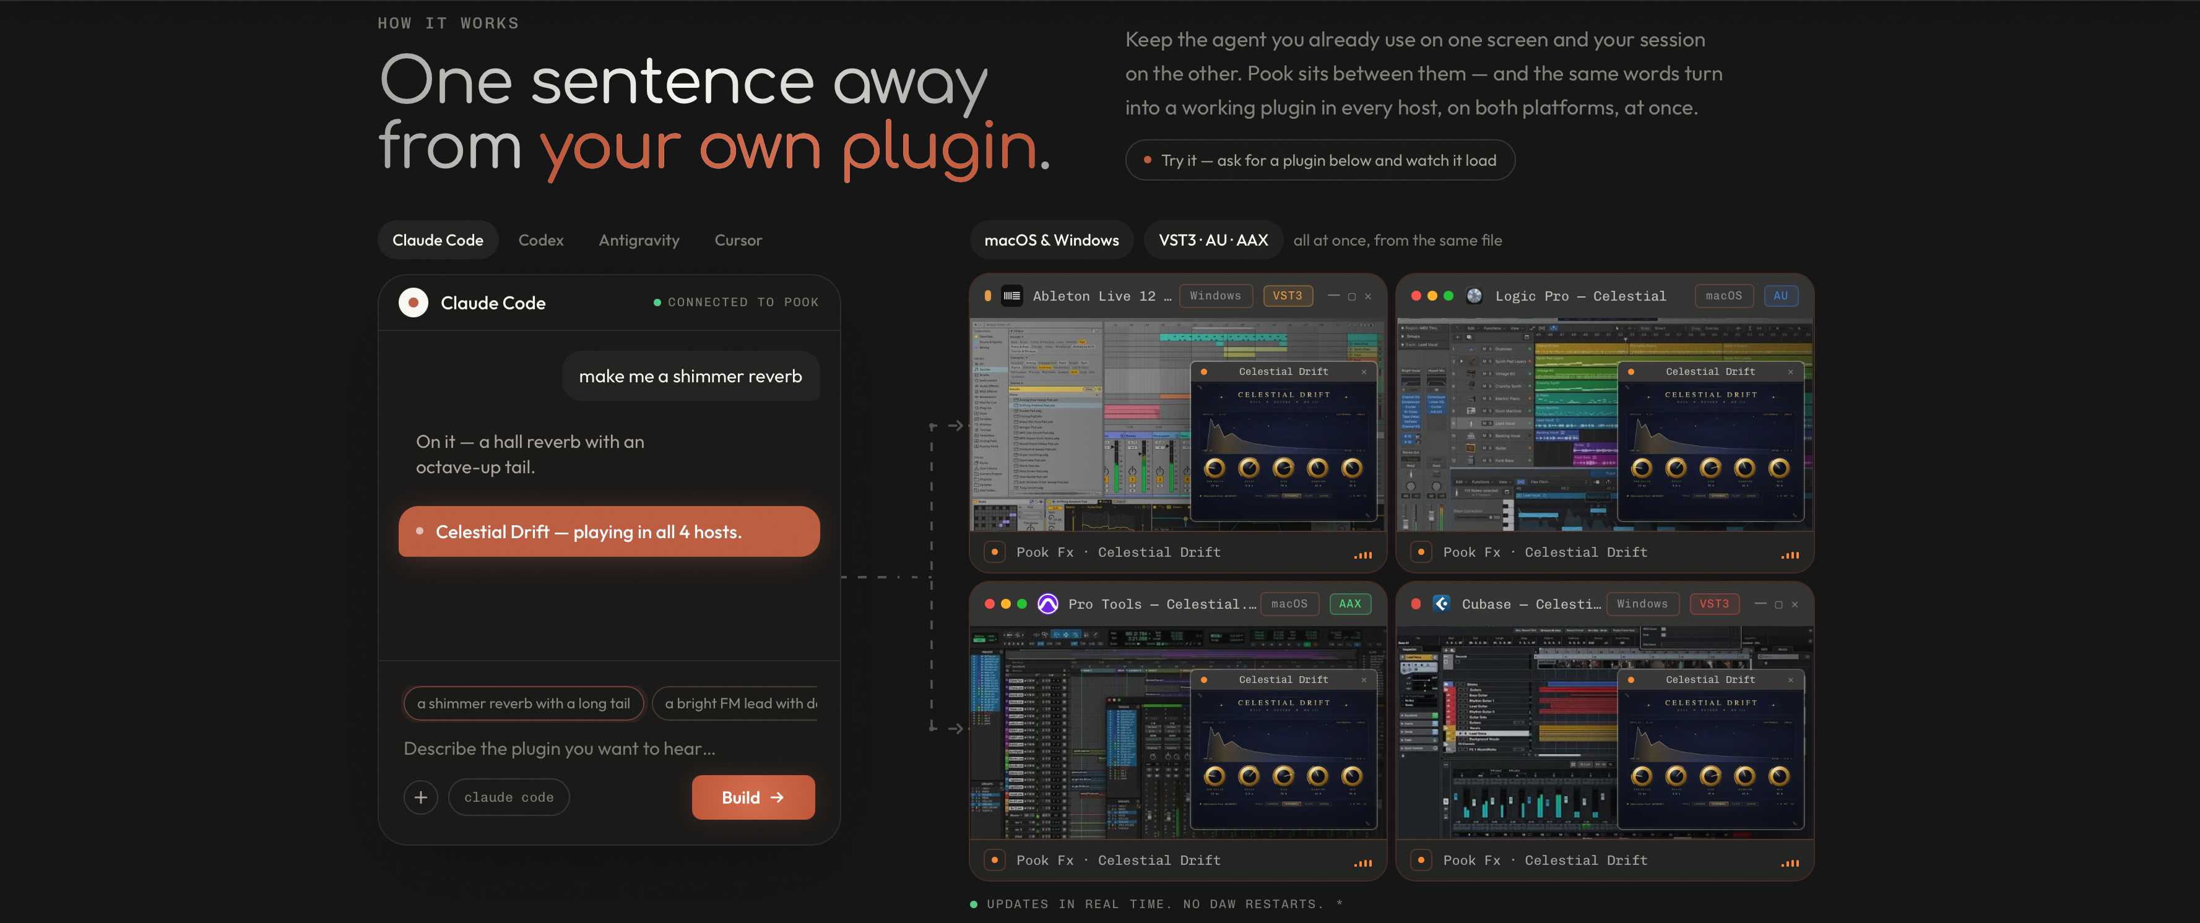Close the Celestial Drift plugin in Pro Tools window
This screenshot has height=923, width=2200.
pos(1364,680)
